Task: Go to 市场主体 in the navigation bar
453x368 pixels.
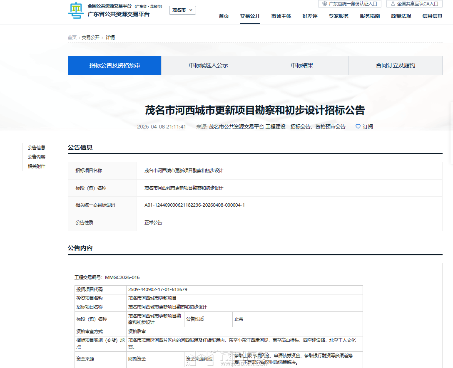Action: coord(281,16)
